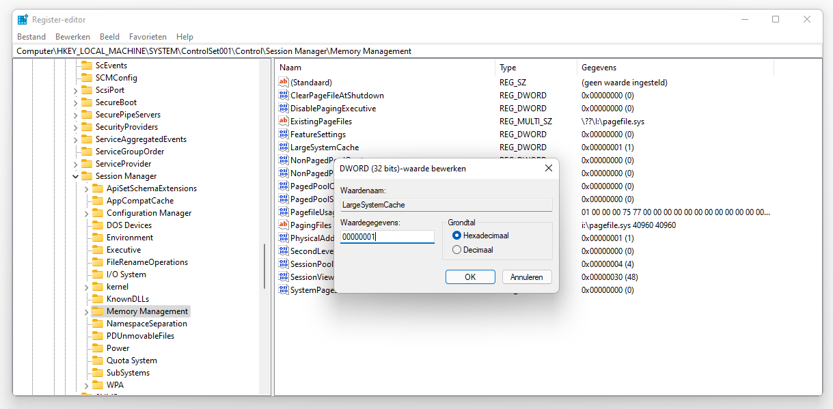Click the REG_MULTI_SZ icon beside ExistingPageFiles
833x409 pixels.
click(284, 121)
